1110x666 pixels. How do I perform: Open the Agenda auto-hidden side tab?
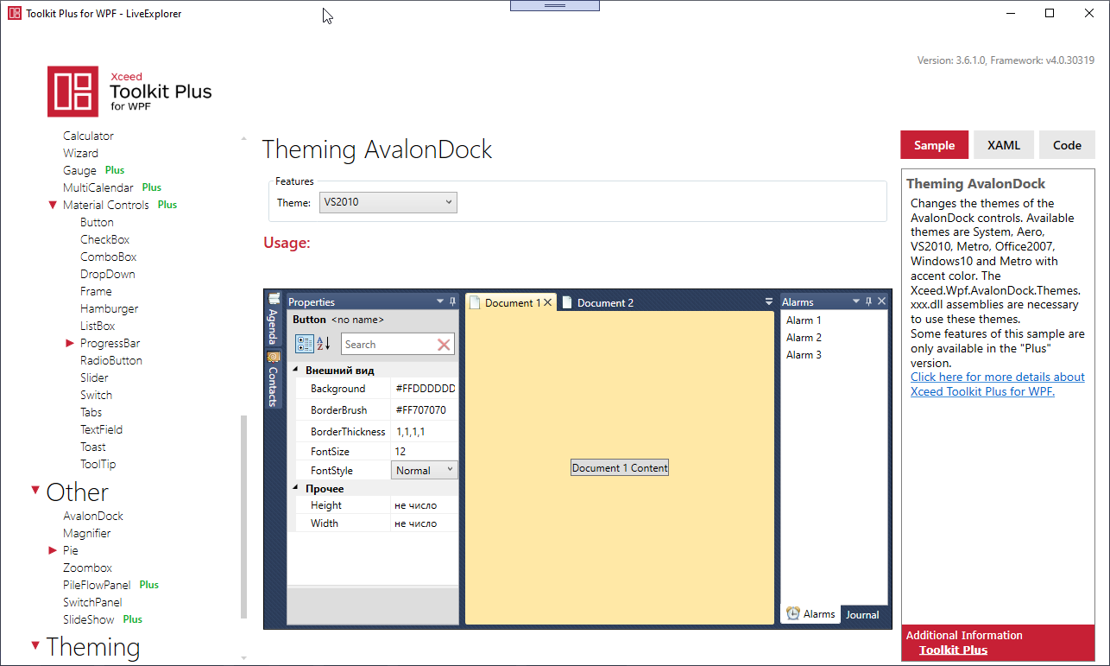pyautogui.click(x=274, y=319)
